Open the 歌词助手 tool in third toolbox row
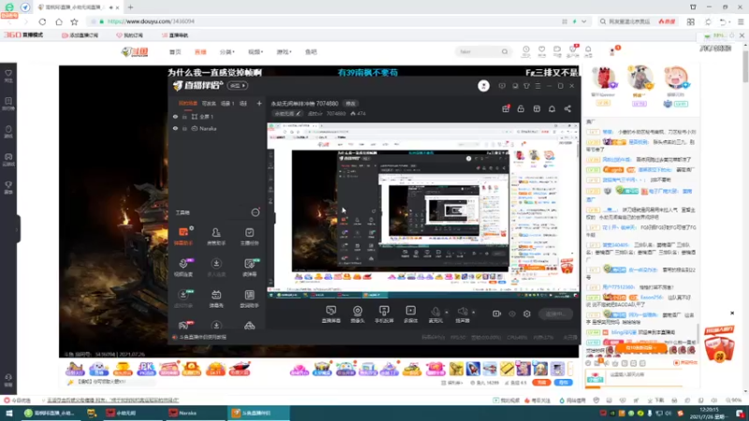The width and height of the screenshot is (749, 421). click(249, 298)
